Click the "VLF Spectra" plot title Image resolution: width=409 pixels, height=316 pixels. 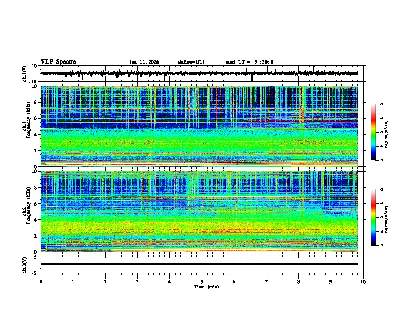coord(58,62)
